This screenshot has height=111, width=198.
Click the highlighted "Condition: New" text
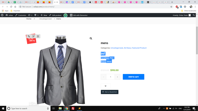tap(107, 58)
